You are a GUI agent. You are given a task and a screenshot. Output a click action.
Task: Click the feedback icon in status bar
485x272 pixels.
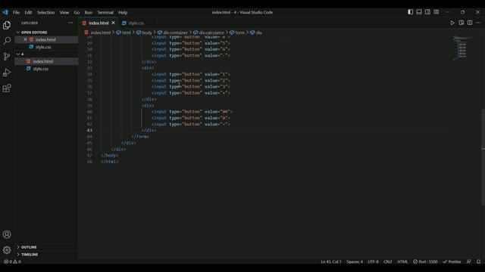469,261
